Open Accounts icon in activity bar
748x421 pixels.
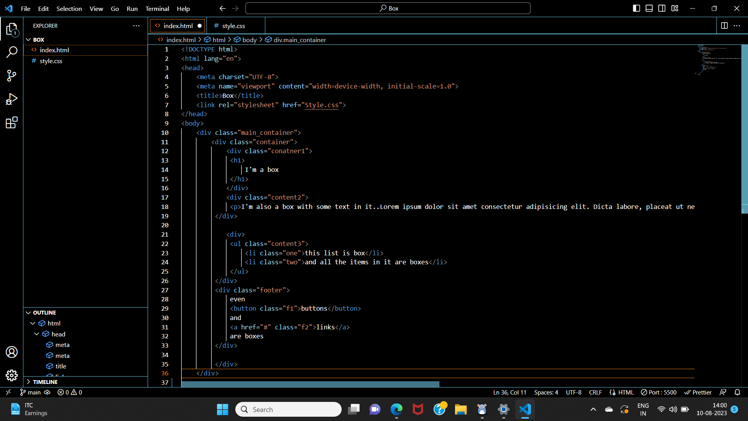click(x=12, y=352)
